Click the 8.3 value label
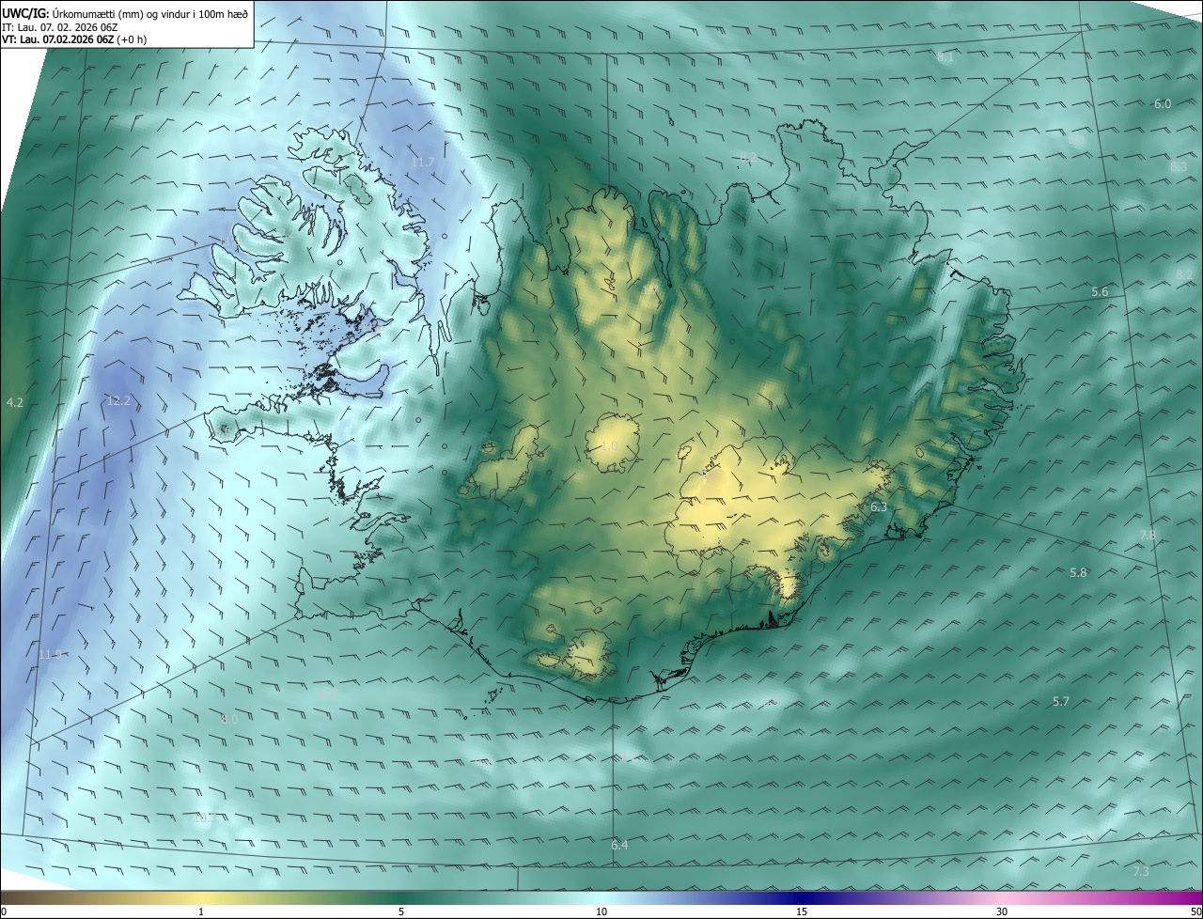 [1179, 166]
